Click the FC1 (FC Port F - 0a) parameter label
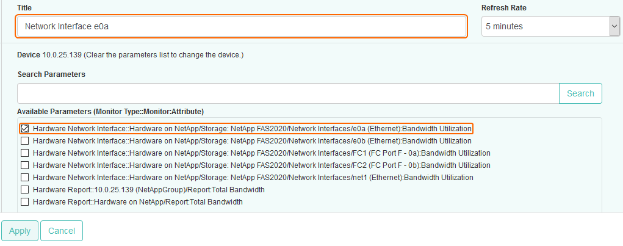The height and width of the screenshot is (246, 623). (261, 153)
